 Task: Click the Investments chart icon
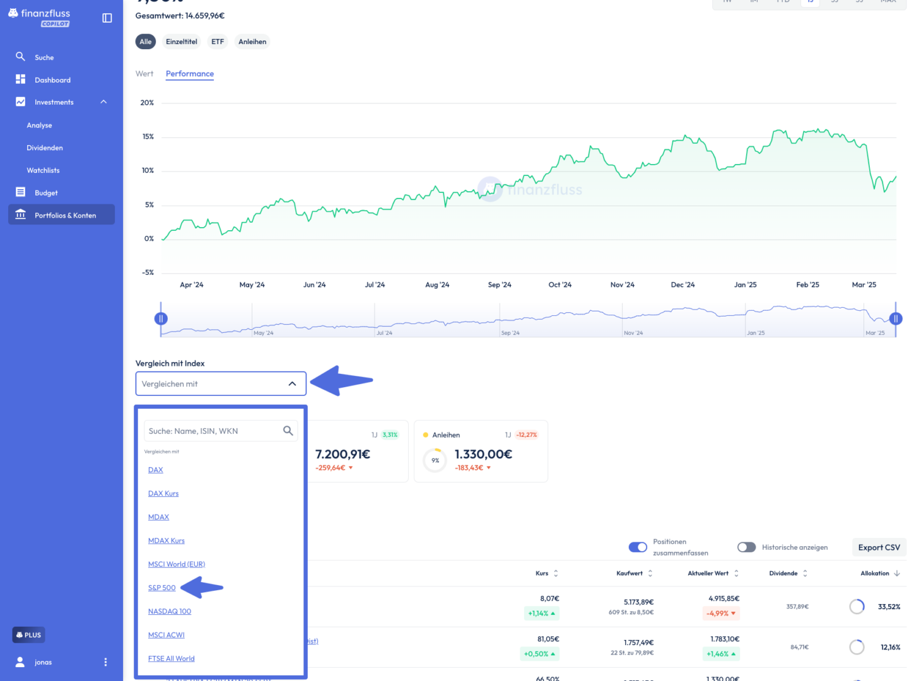[x=20, y=102]
